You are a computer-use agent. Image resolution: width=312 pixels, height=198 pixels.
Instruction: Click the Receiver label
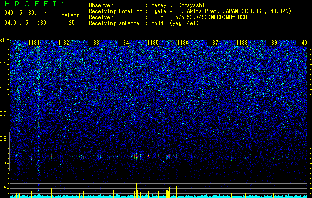click(x=101, y=17)
